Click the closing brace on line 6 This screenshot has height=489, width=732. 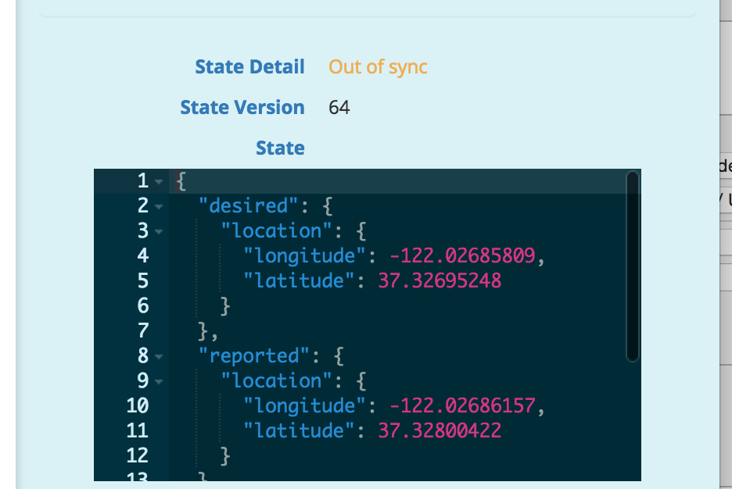coord(224,305)
